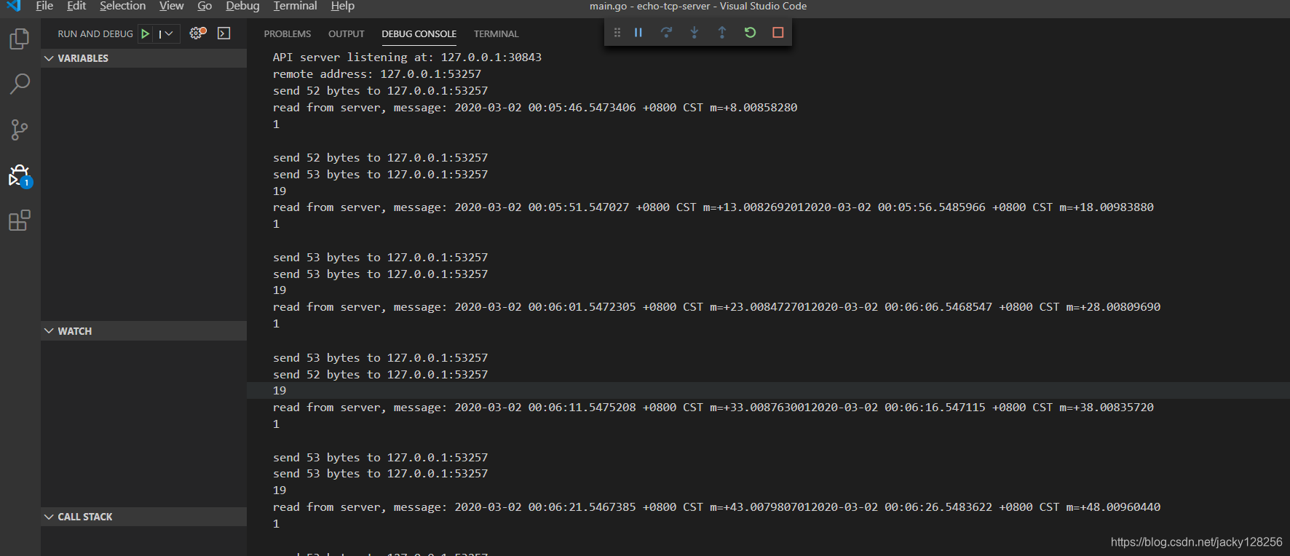The height and width of the screenshot is (556, 1290).
Task: Step Into in the debug toolbar
Action: point(694,33)
